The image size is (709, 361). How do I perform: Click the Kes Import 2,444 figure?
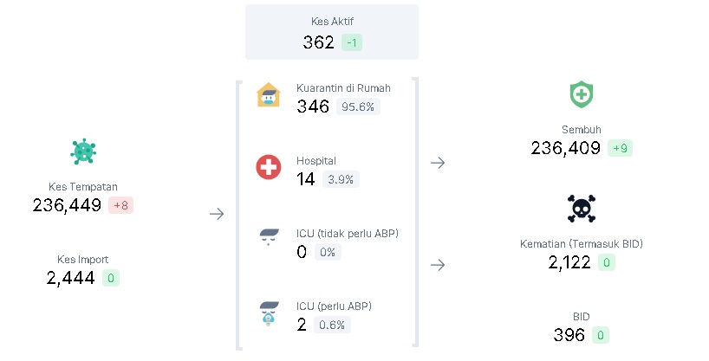(x=70, y=278)
